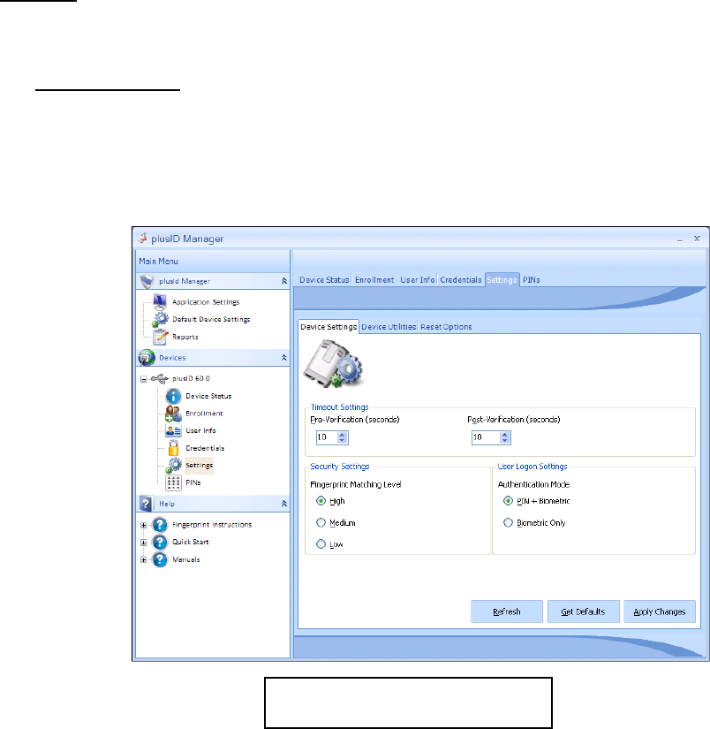Screen dimensions: 710x729
Task: Click the Post-Verification seconds input field
Action: coord(486,437)
